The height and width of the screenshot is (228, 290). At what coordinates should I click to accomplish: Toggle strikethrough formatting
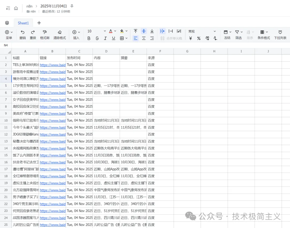pyautogui.click(x=97, y=38)
